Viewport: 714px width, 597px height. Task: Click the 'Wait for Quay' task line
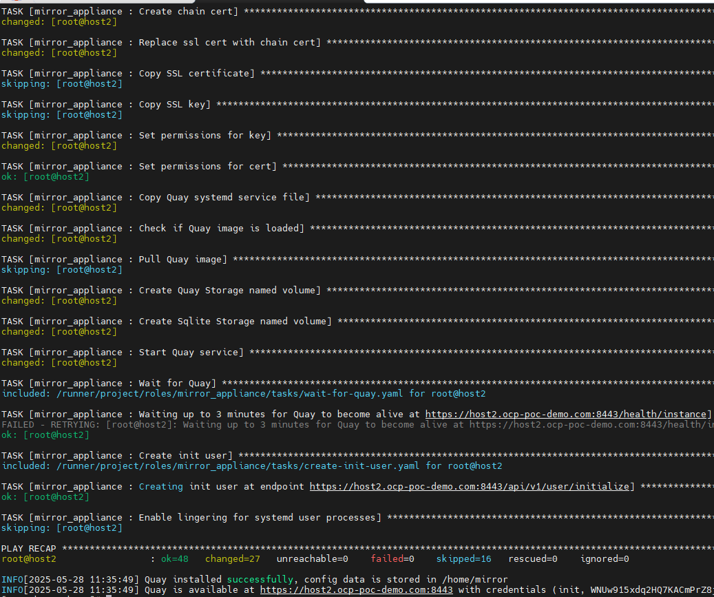(357, 383)
